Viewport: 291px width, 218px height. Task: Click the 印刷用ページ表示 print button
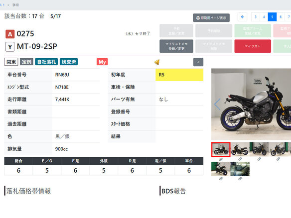(211, 18)
